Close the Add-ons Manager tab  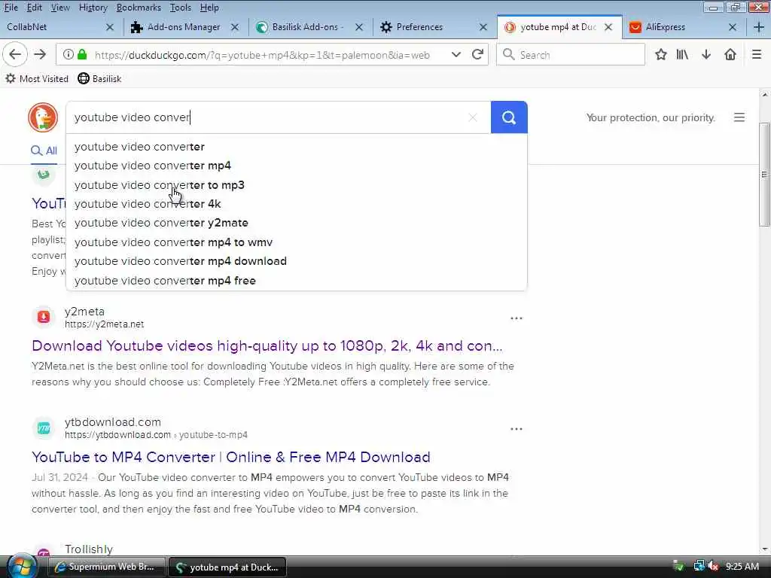(235, 27)
